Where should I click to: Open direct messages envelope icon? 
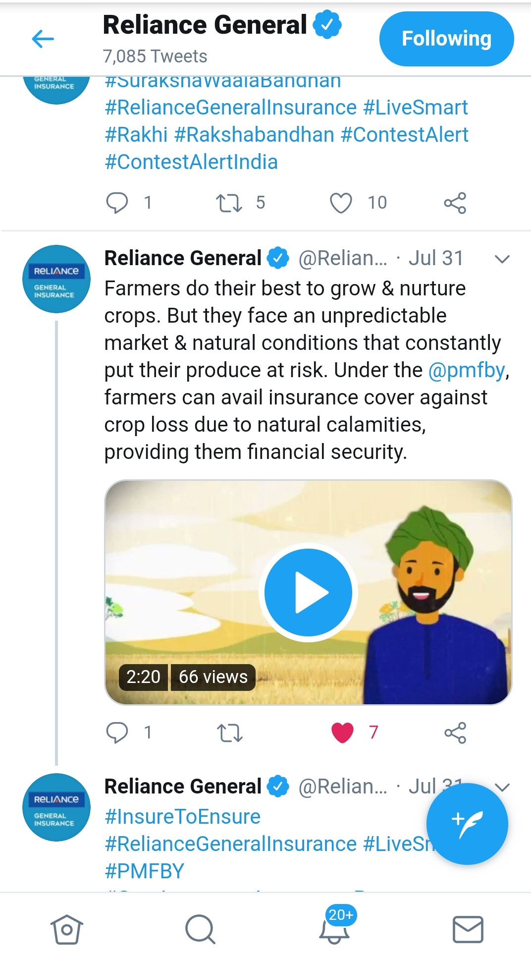tap(468, 929)
